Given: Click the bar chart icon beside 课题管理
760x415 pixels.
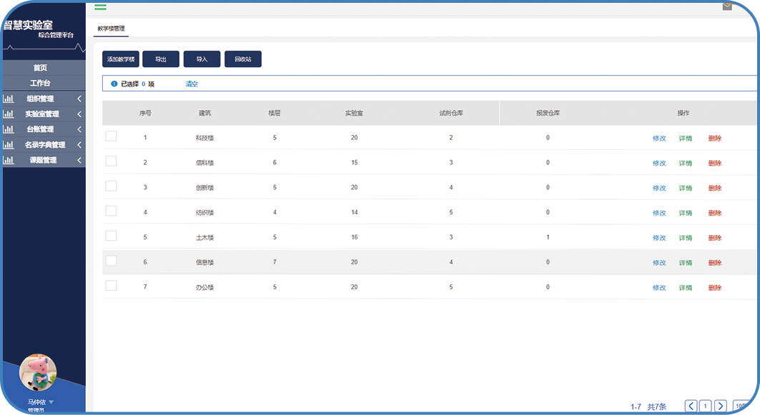Looking at the screenshot, I should tap(8, 161).
